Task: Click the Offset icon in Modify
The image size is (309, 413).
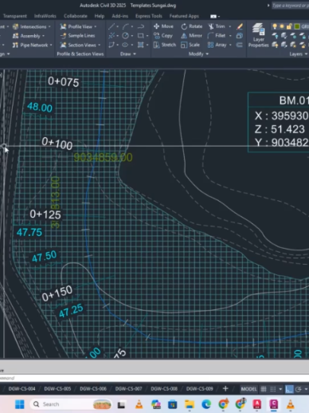Action: point(240,45)
